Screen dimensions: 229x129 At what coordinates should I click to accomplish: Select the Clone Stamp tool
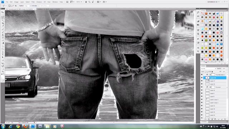[3, 35]
